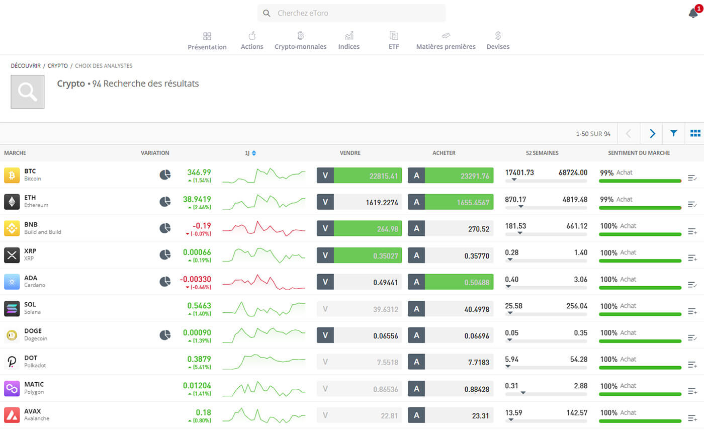Click the ETH buy button 1655.4567
The height and width of the screenshot is (431, 704).
[x=451, y=202]
